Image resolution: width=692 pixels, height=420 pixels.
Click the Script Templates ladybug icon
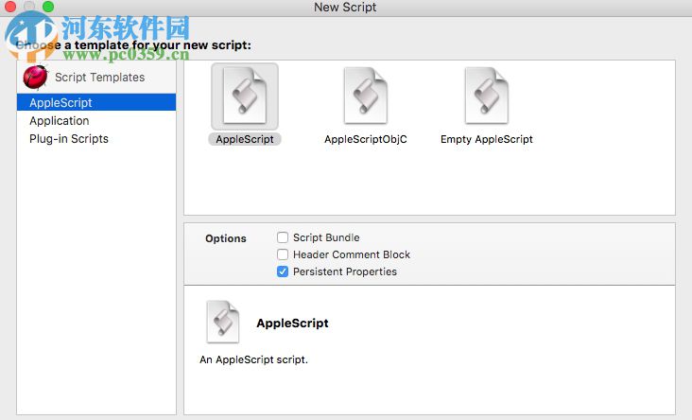point(35,77)
